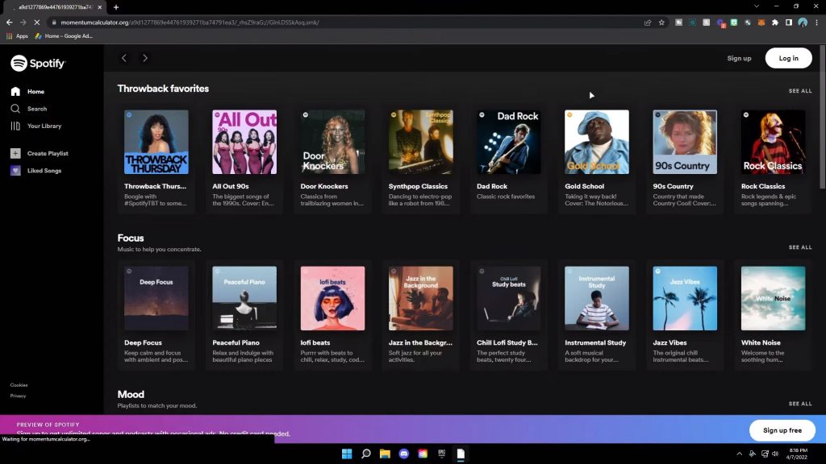The width and height of the screenshot is (826, 464).
Task: Open the Peaceful Piano playlist cover
Action: [x=244, y=298]
